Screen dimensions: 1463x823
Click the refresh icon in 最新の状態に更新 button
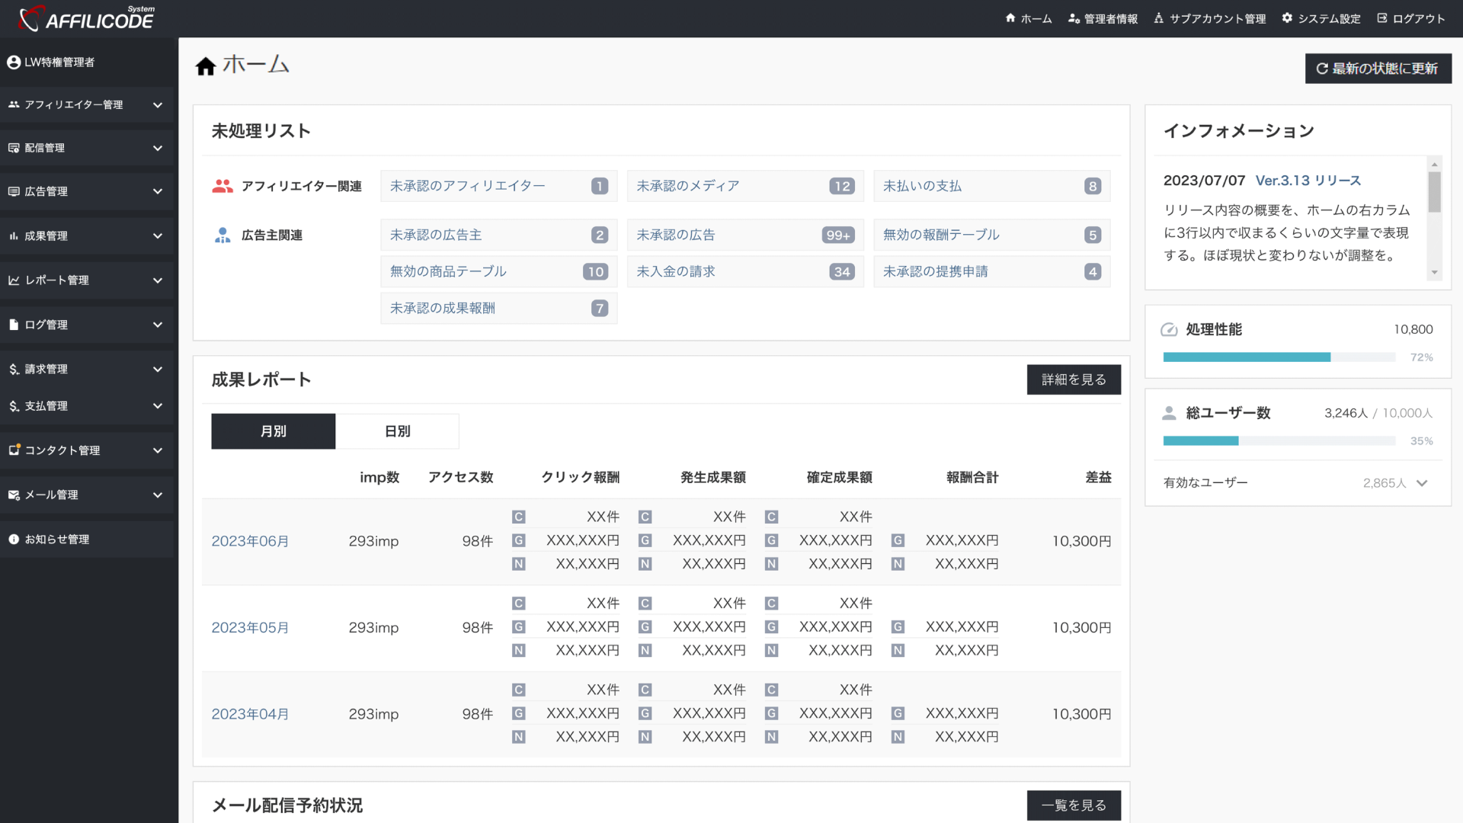1322,69
